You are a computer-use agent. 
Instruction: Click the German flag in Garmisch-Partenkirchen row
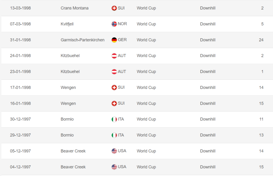coord(114,40)
